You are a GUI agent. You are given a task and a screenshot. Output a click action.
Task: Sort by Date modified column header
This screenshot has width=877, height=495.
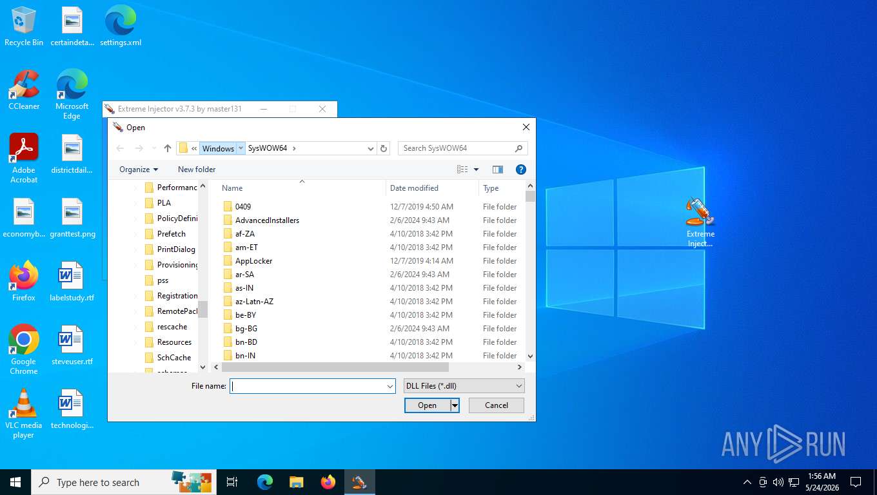click(x=433, y=188)
